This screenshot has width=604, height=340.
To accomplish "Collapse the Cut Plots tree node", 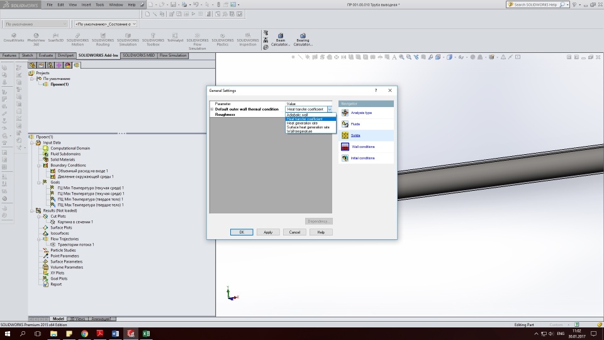I will [x=39, y=216].
